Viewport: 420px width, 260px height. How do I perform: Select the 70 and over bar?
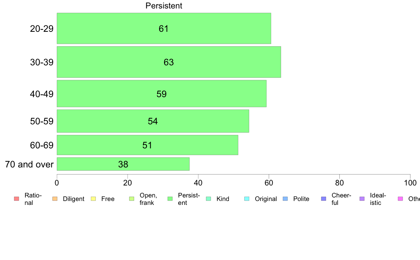pyautogui.click(x=123, y=164)
